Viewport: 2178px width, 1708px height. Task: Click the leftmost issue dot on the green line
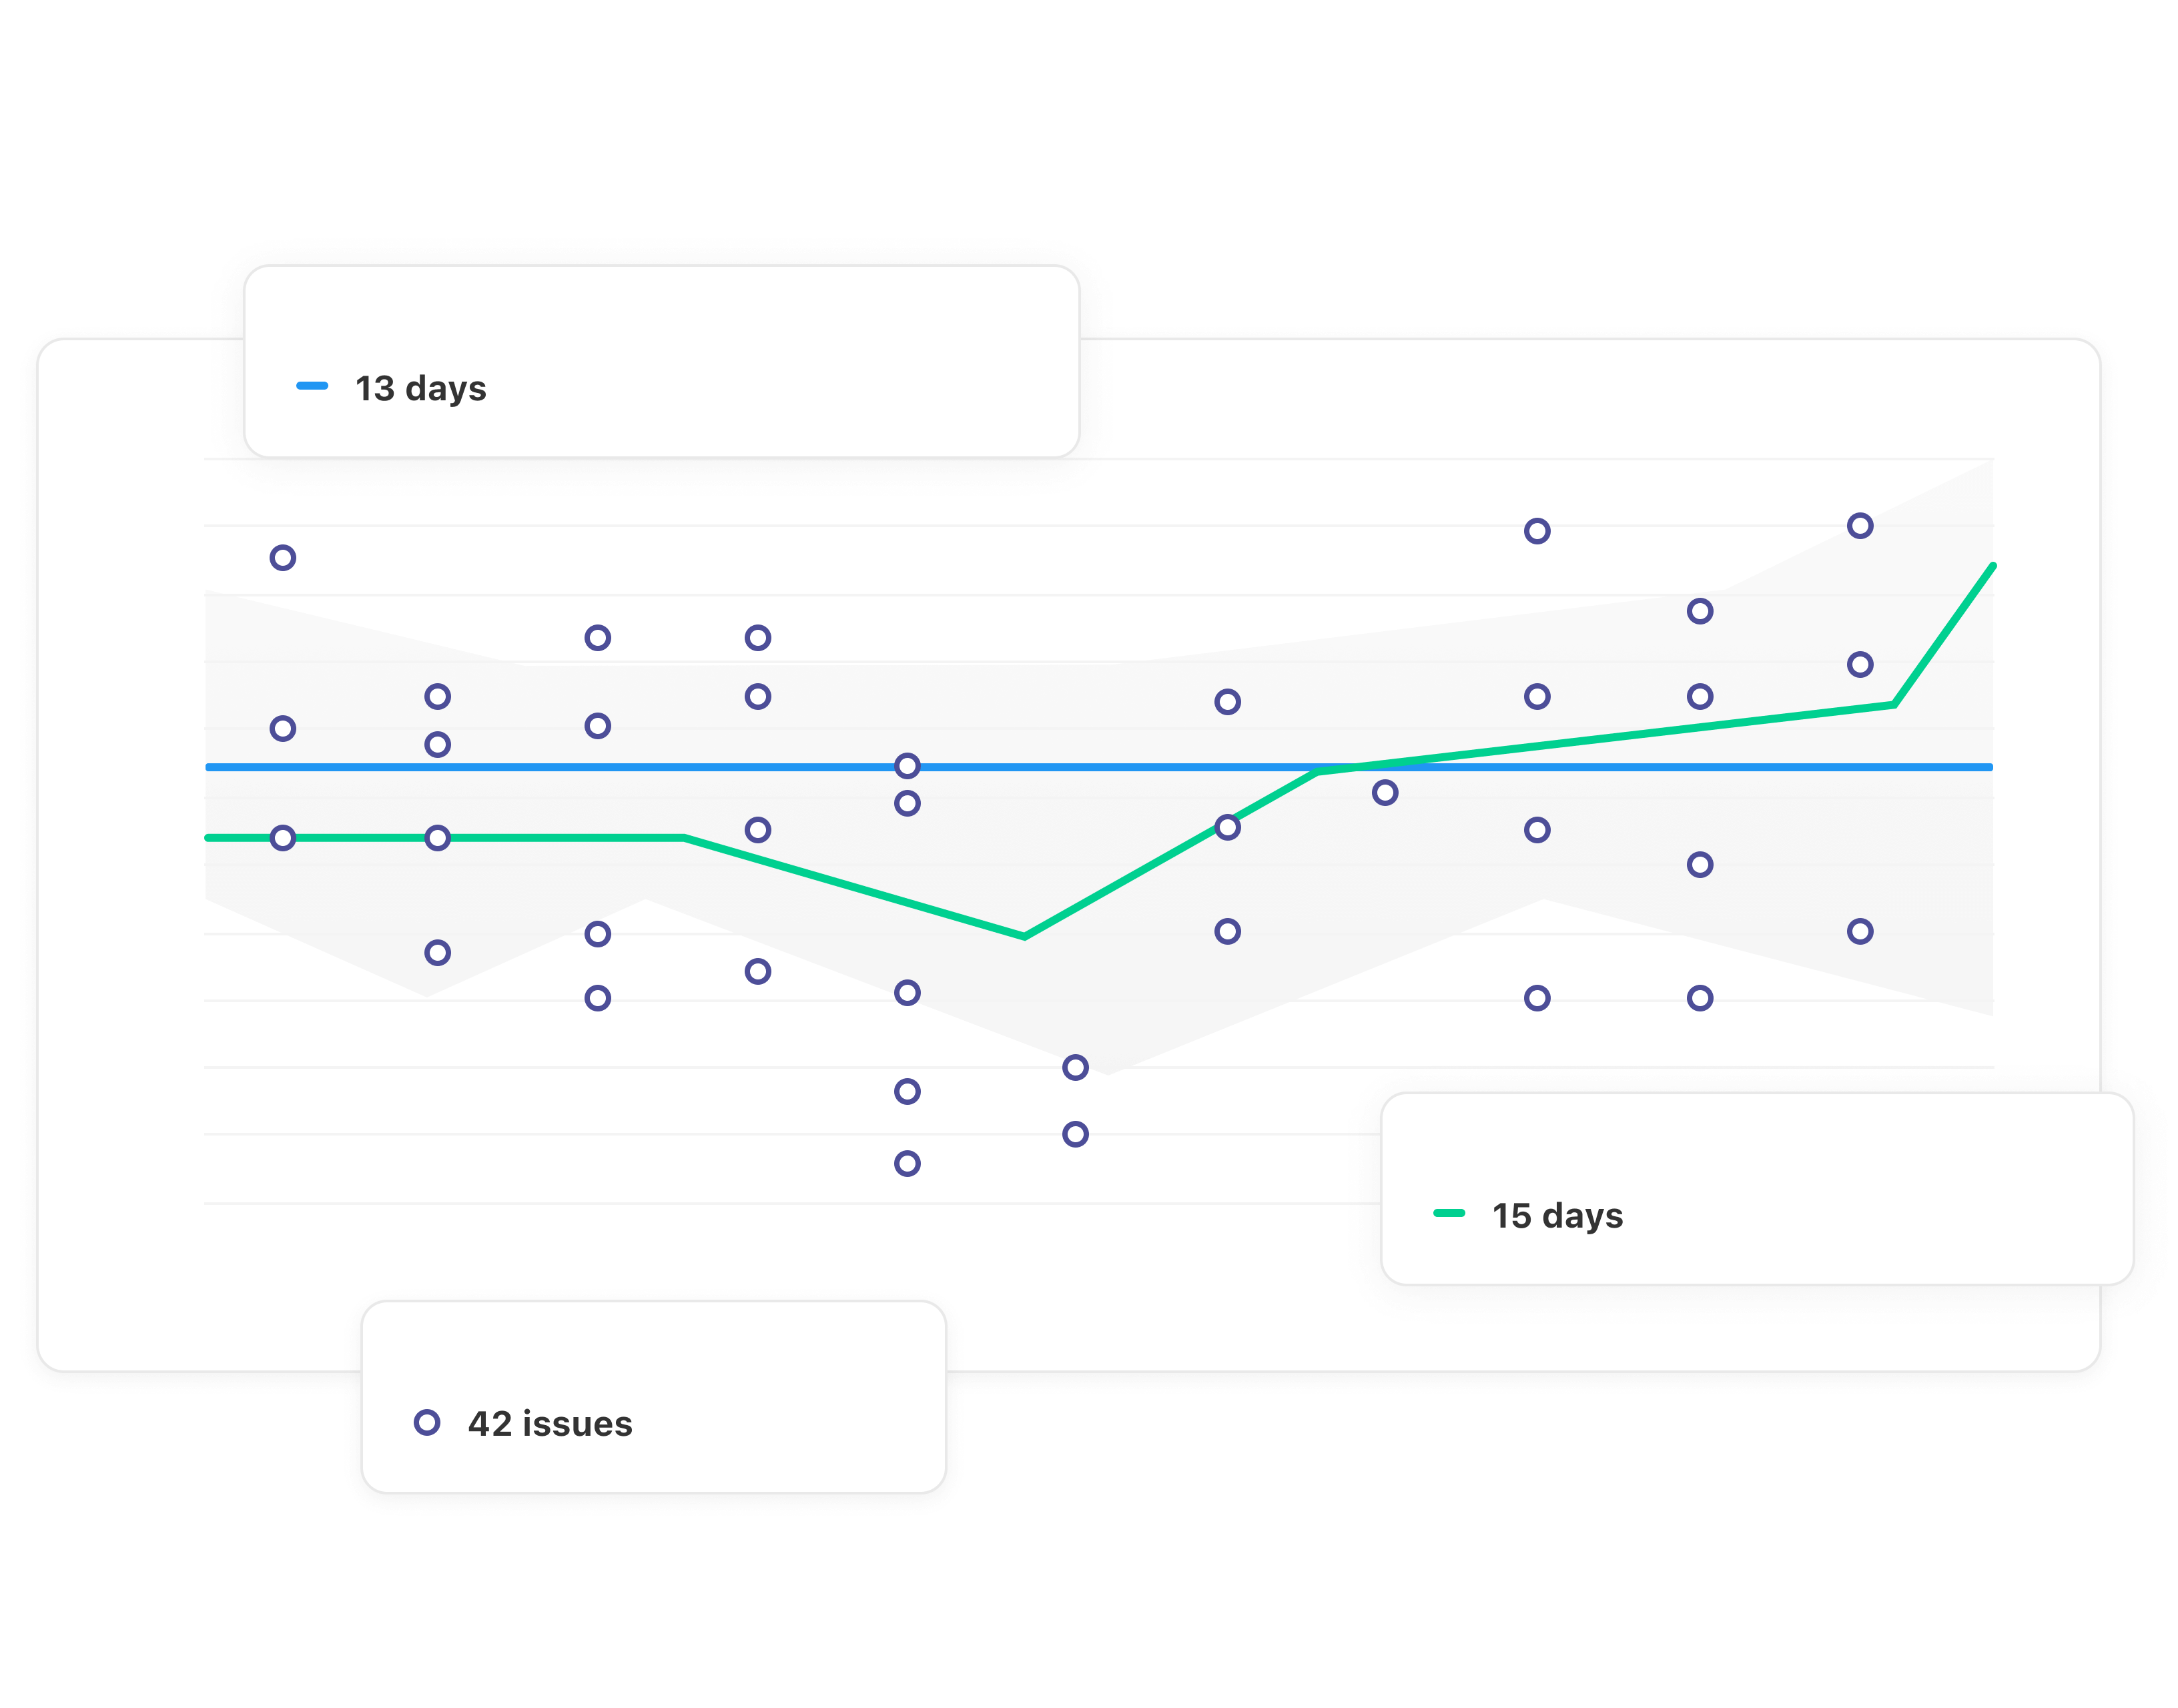(x=283, y=837)
